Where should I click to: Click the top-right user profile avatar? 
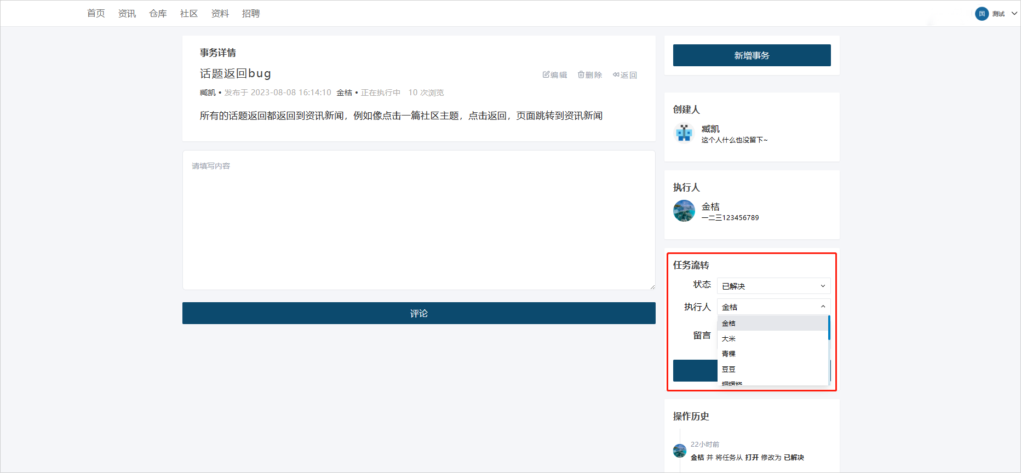pos(982,14)
